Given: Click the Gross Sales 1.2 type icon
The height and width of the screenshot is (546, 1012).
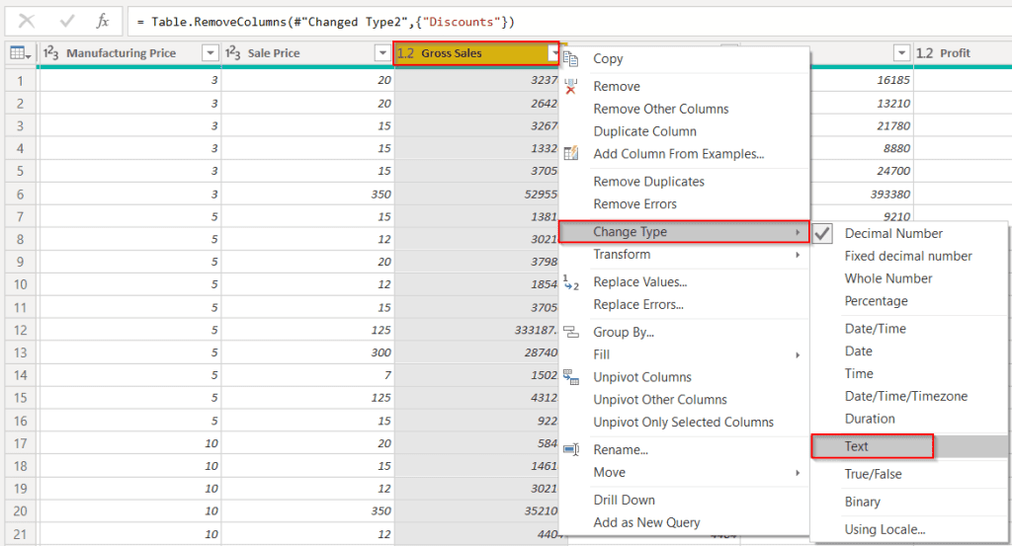Looking at the screenshot, I should point(405,53).
